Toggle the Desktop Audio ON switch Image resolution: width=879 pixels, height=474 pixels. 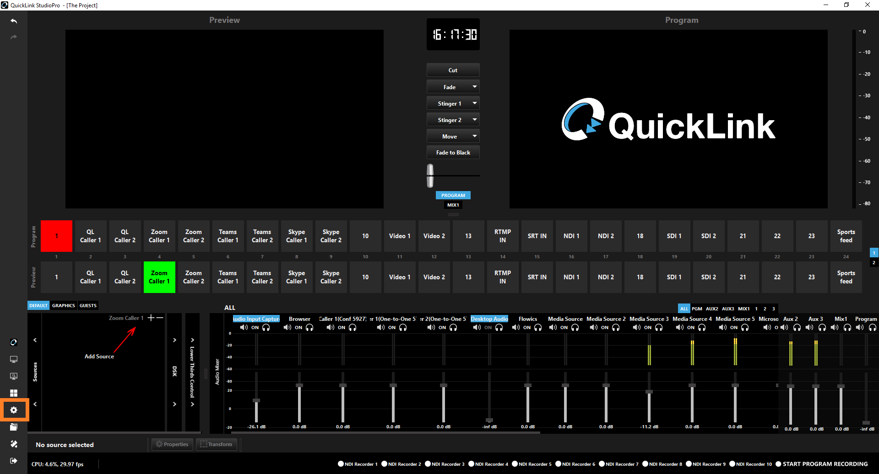tap(488, 327)
